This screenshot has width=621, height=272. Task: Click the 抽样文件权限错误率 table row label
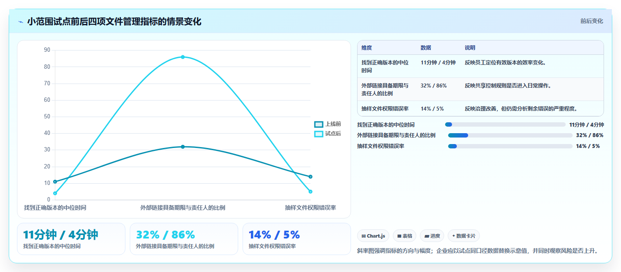coord(385,109)
